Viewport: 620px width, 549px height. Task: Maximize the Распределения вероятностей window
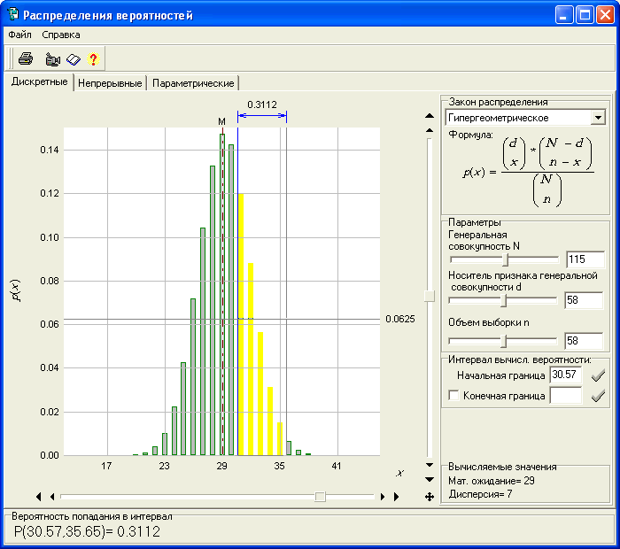click(x=585, y=15)
